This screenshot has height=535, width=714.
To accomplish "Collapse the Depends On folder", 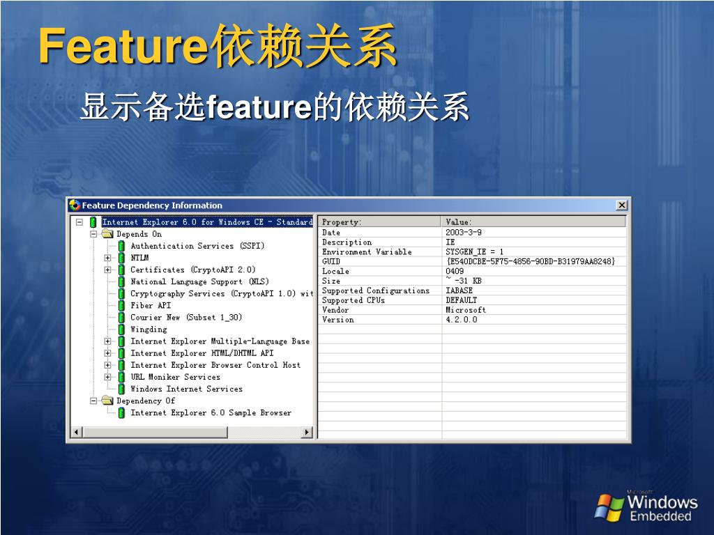I will point(94,234).
